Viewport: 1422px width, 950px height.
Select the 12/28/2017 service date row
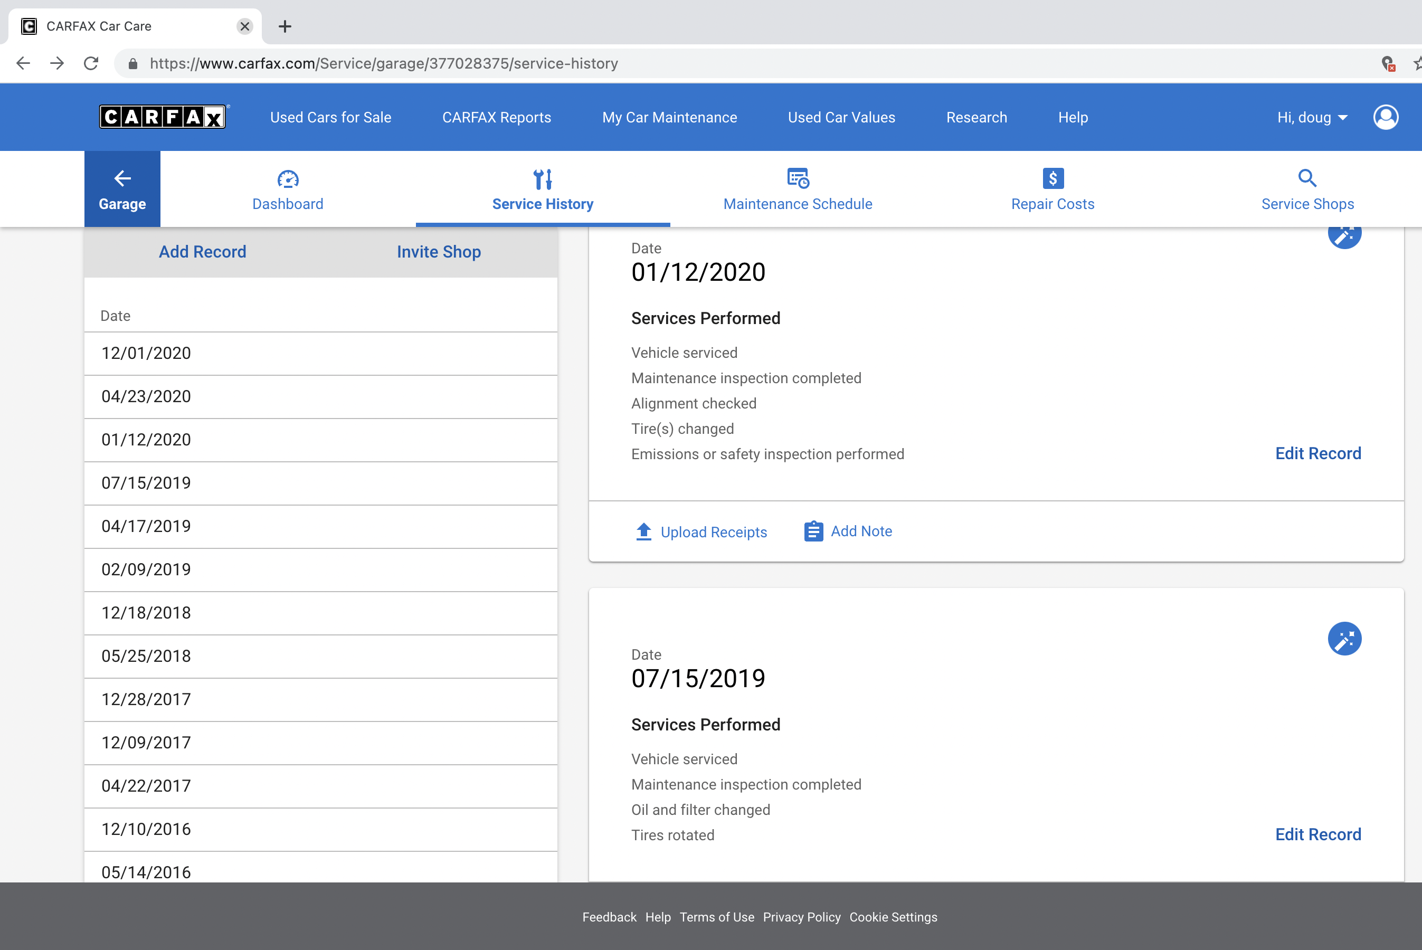coord(320,700)
